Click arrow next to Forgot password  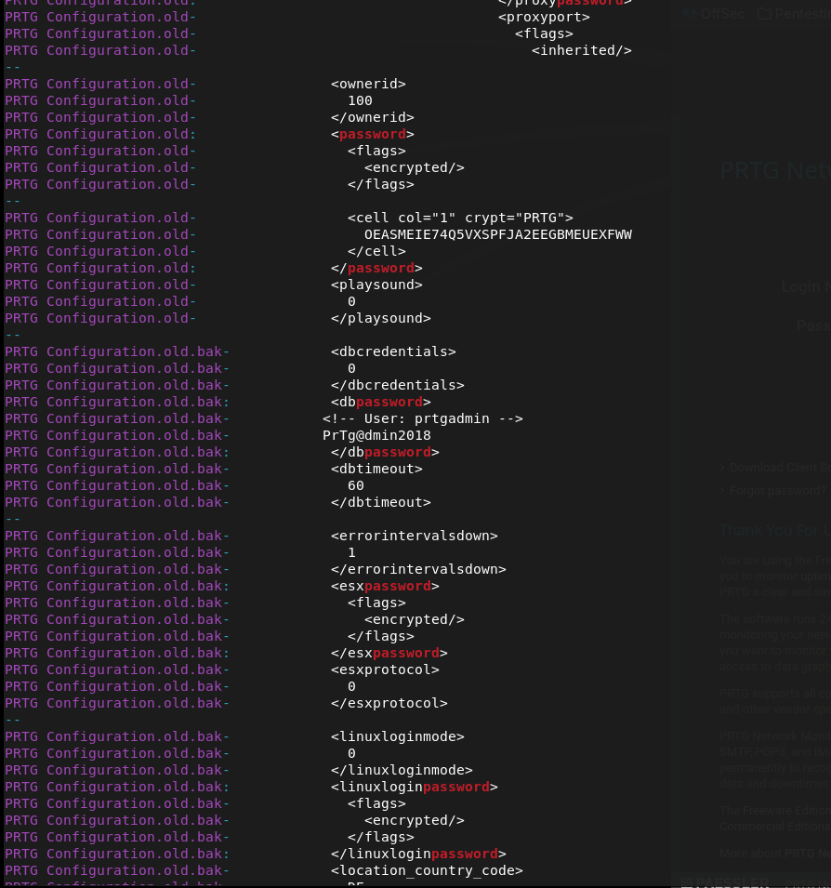(723, 491)
